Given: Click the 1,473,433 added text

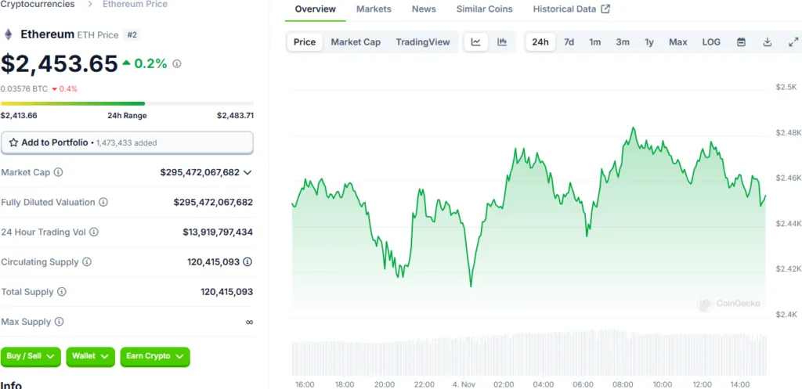Looking at the screenshot, I should tap(126, 143).
